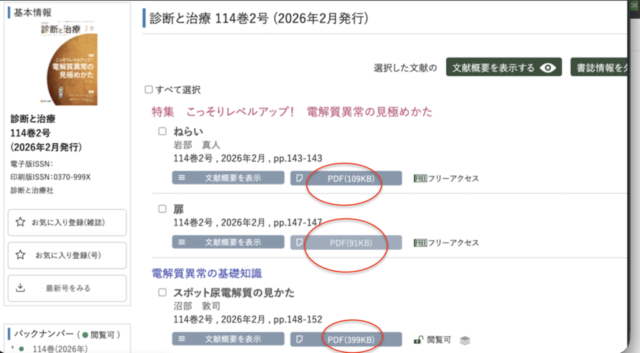Click the lock icon beside 閲覧可
Image resolution: width=640 pixels, height=353 pixels.
[419, 340]
